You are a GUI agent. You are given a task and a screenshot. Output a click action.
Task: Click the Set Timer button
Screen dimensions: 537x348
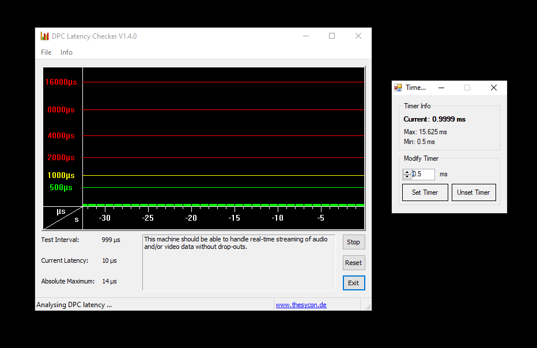tap(425, 192)
